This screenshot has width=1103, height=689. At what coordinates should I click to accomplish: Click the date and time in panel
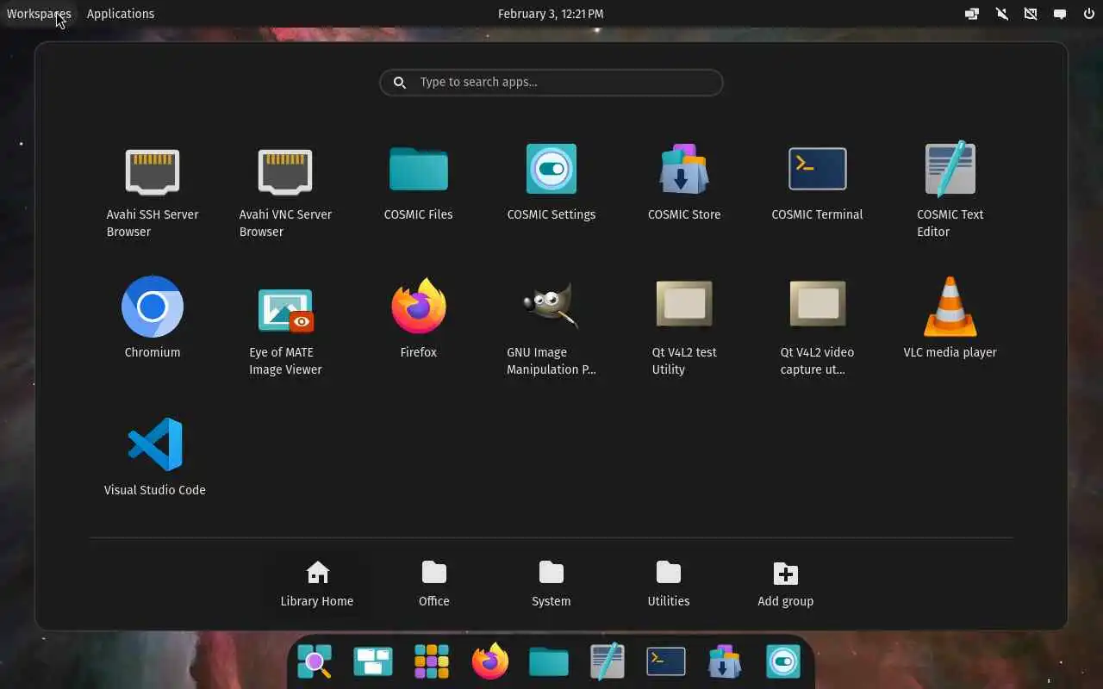[551, 14]
